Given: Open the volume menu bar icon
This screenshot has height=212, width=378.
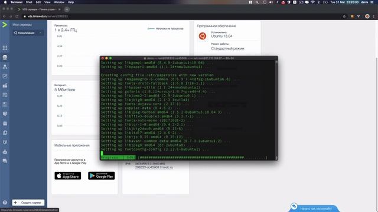Looking at the screenshot, I should [271, 2].
